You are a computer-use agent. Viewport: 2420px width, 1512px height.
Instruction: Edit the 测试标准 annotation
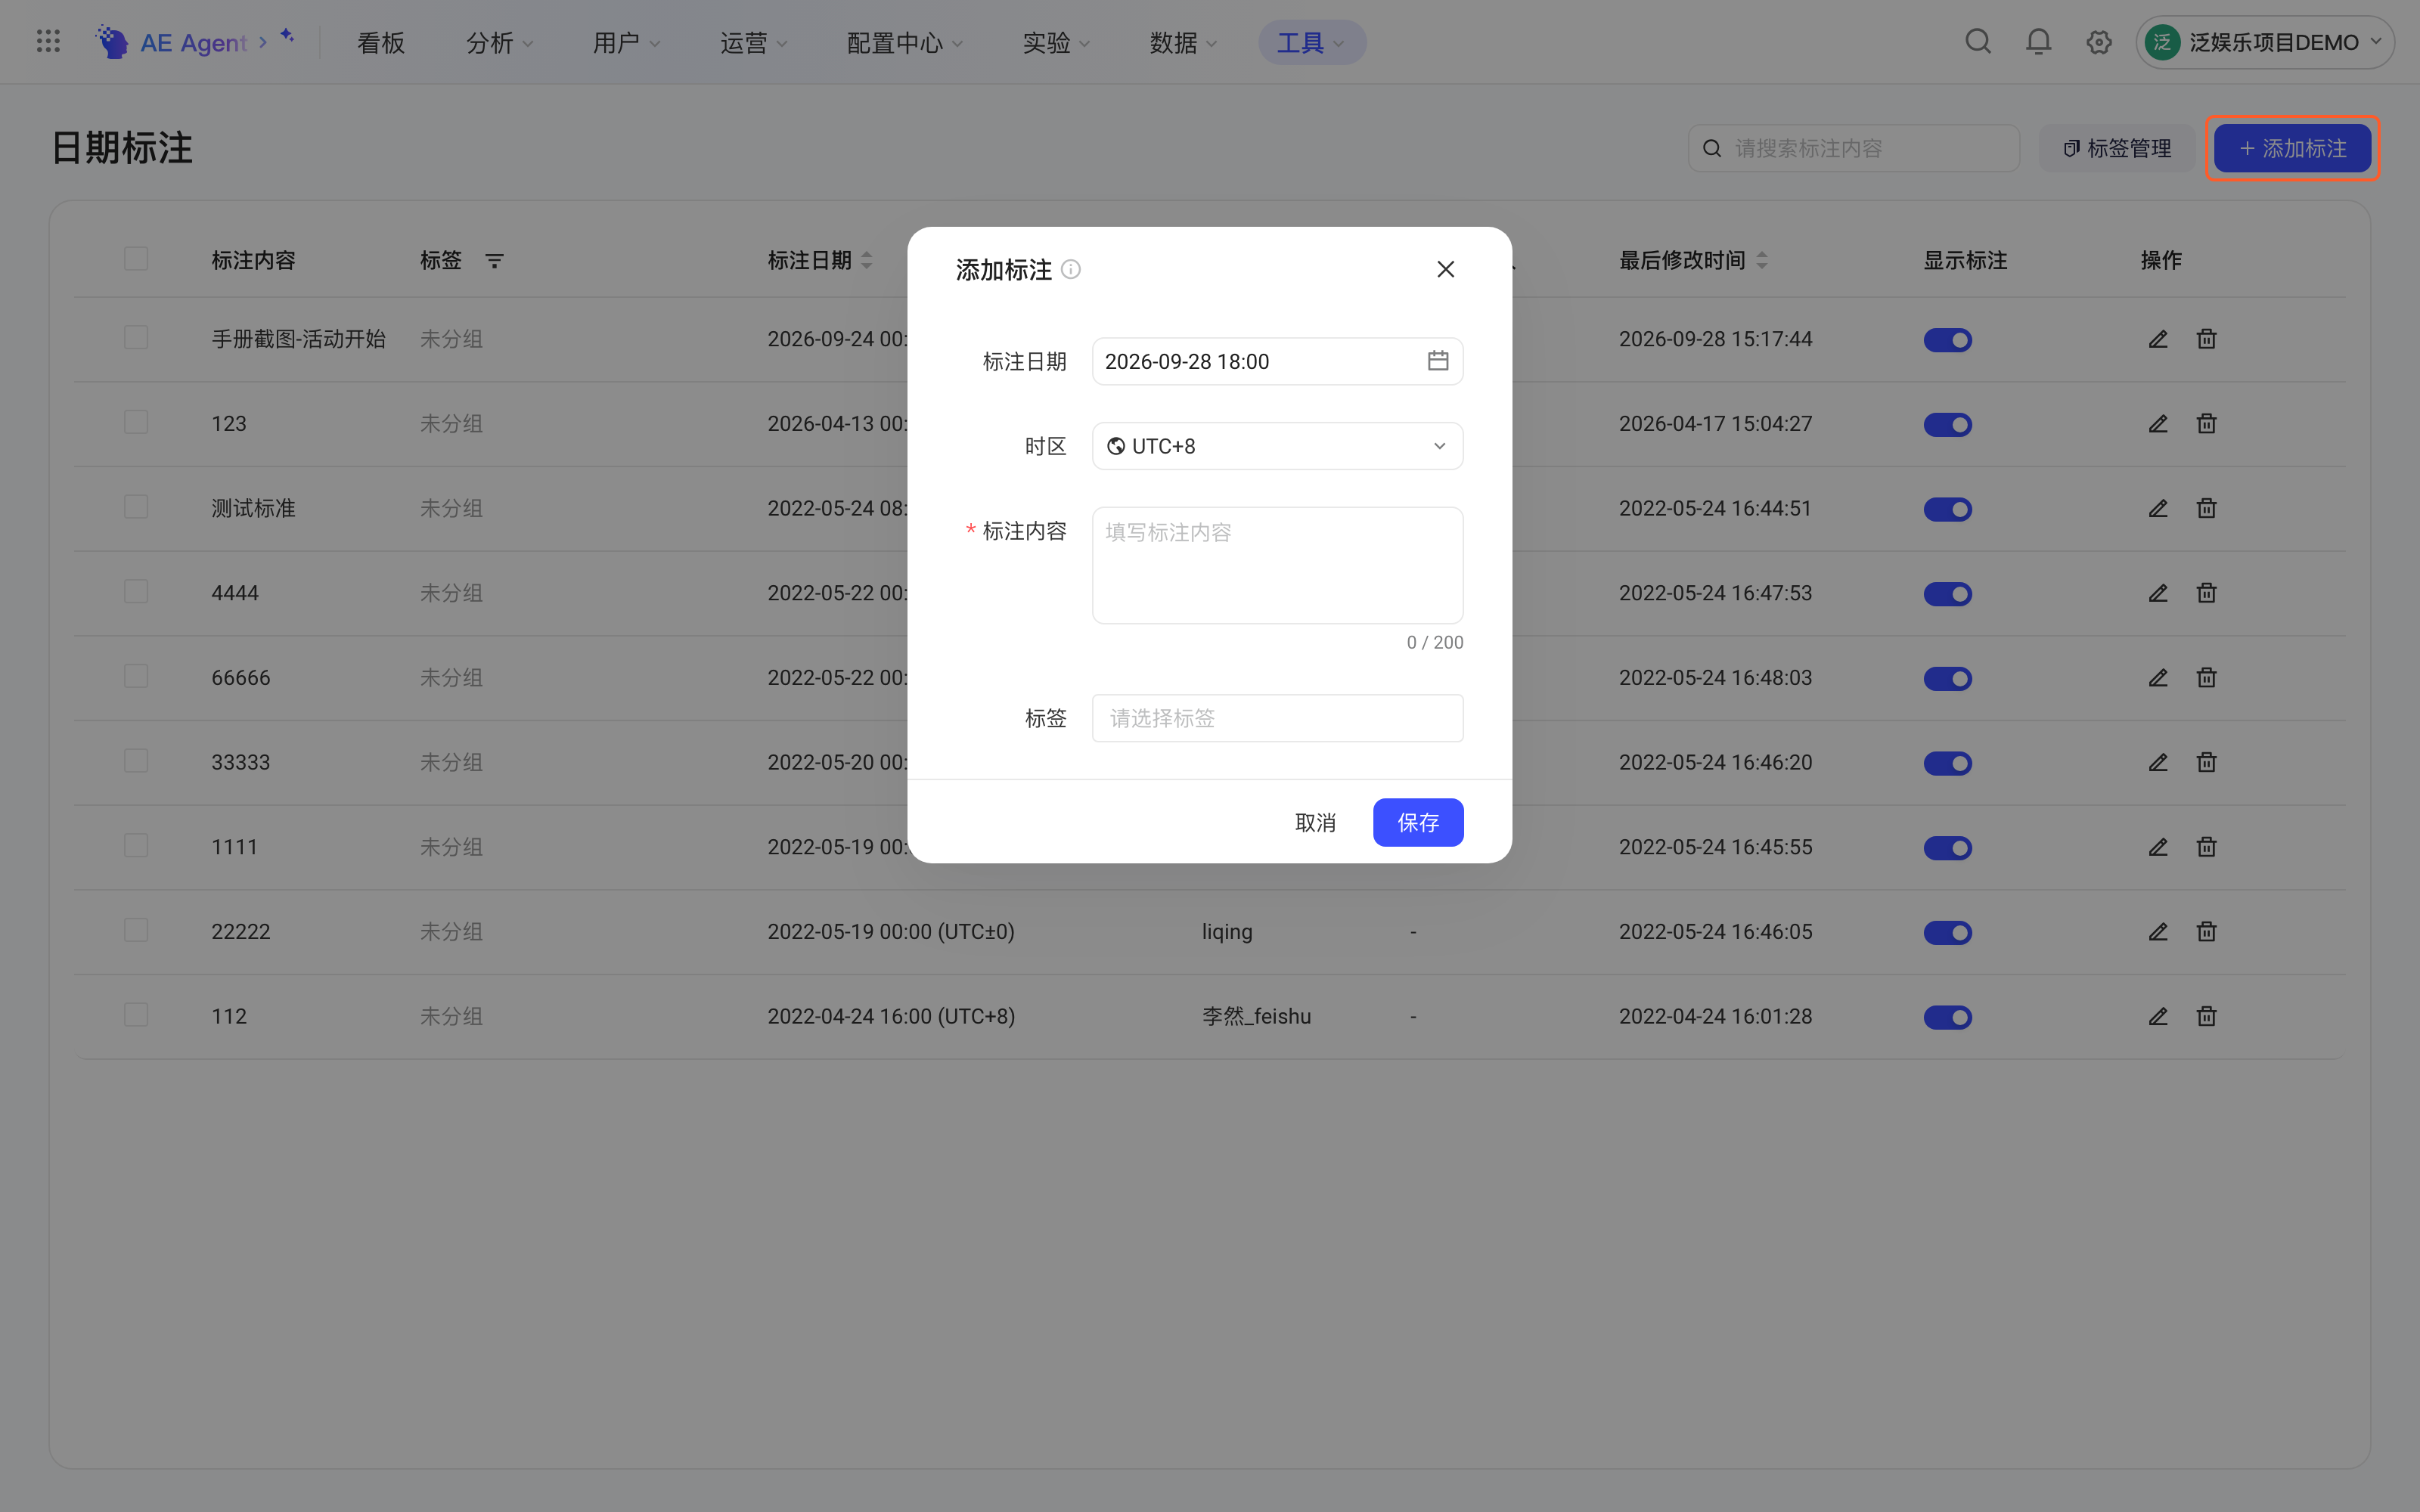[x=2158, y=509]
